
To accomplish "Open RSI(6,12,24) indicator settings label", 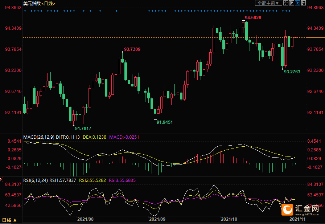I will (x=36, y=180).
